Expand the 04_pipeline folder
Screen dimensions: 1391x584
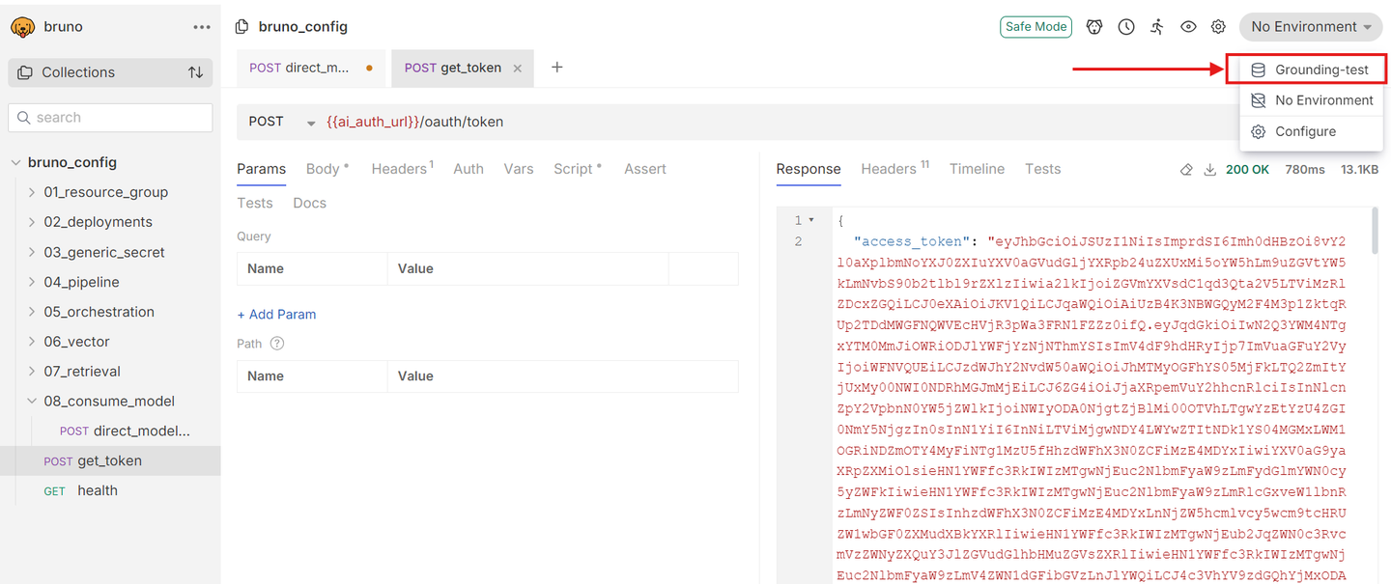click(32, 282)
